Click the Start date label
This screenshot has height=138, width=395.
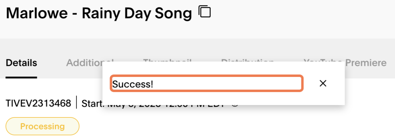tap(93, 103)
